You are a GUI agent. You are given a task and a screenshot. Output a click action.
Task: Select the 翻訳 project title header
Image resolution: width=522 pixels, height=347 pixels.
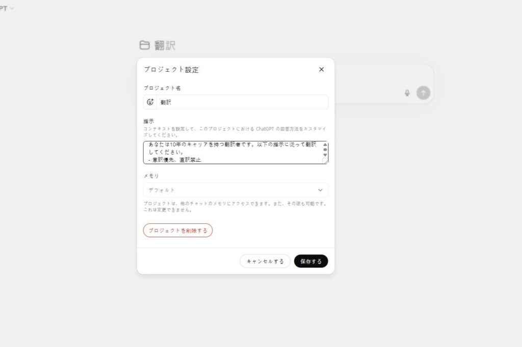[x=164, y=45]
